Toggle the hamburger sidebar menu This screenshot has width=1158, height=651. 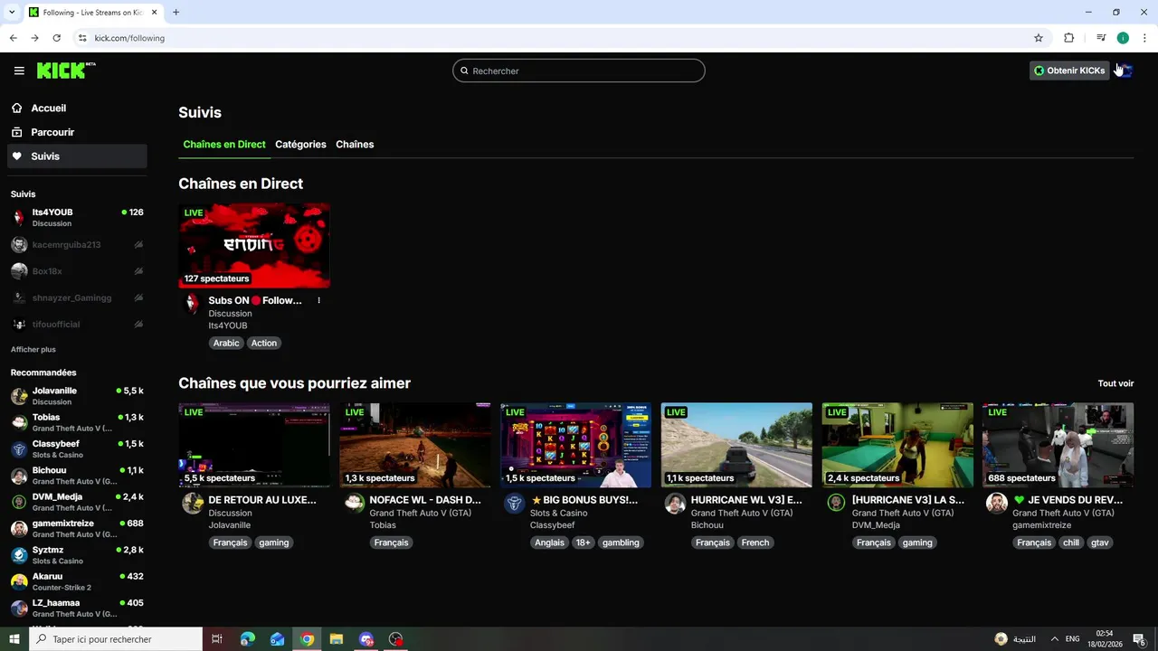[x=19, y=71]
